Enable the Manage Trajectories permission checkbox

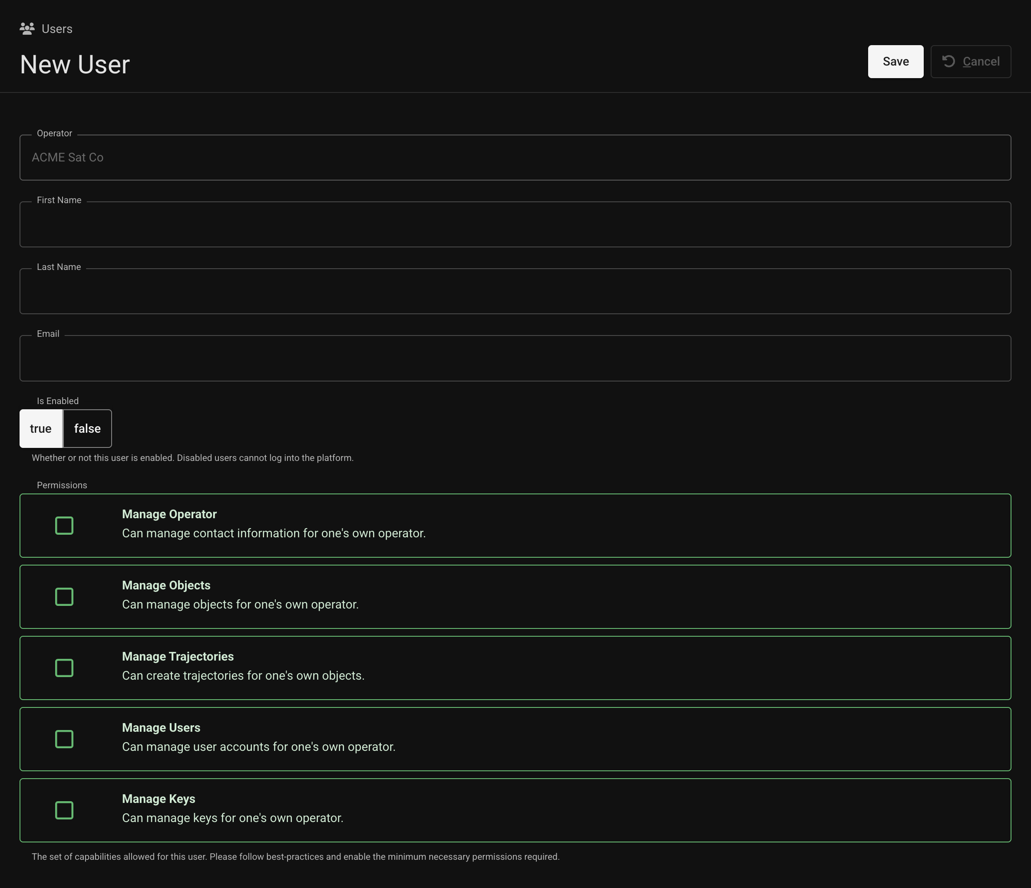point(64,668)
